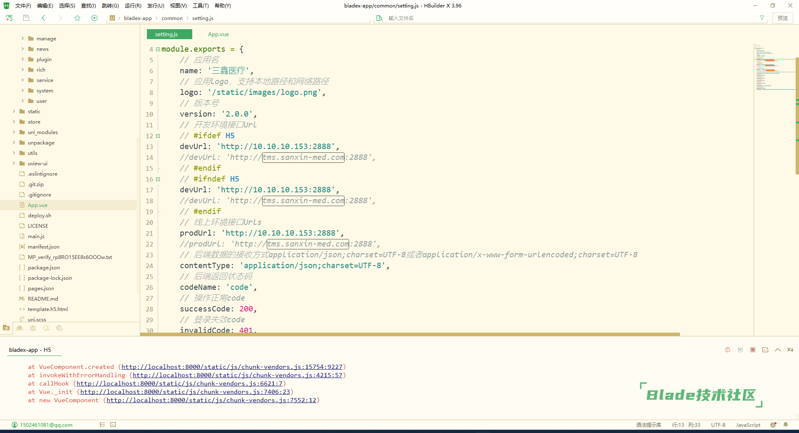The width and height of the screenshot is (799, 433).
Task: Expand the system folder
Action: 22,90
